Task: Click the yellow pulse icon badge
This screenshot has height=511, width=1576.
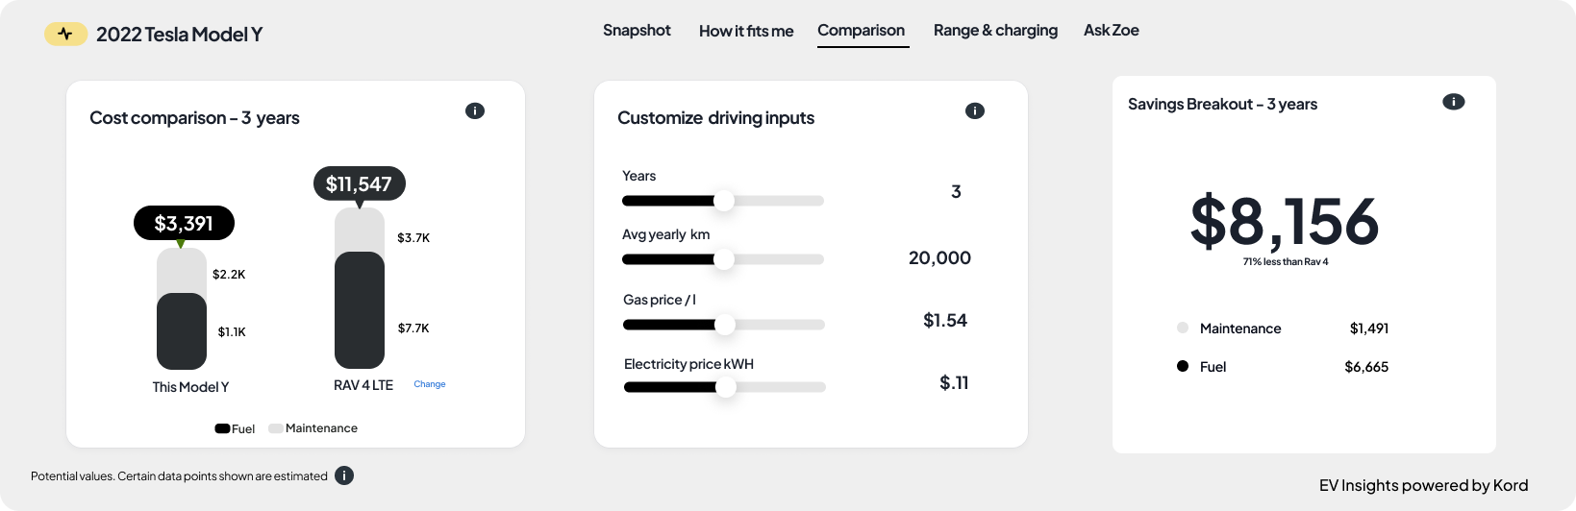Action: click(x=65, y=35)
